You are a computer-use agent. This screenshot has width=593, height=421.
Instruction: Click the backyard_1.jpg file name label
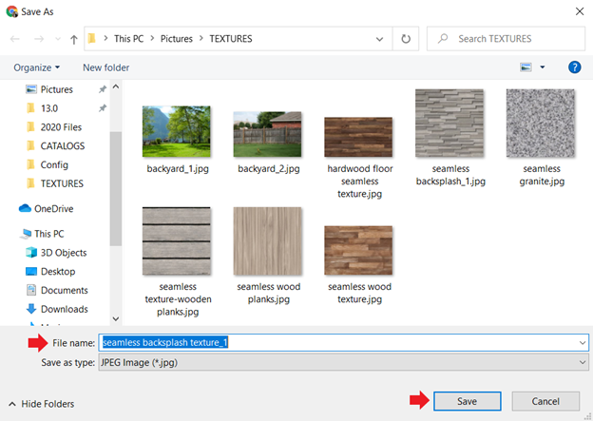(x=178, y=169)
